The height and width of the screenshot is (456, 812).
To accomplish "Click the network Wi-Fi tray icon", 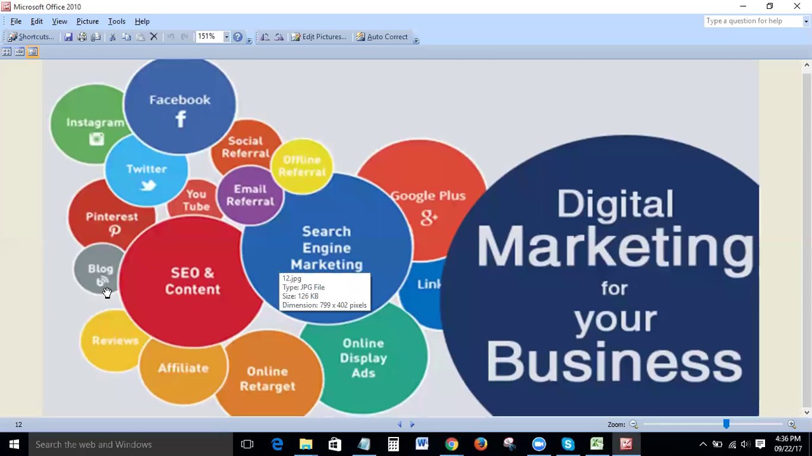I will click(x=732, y=445).
